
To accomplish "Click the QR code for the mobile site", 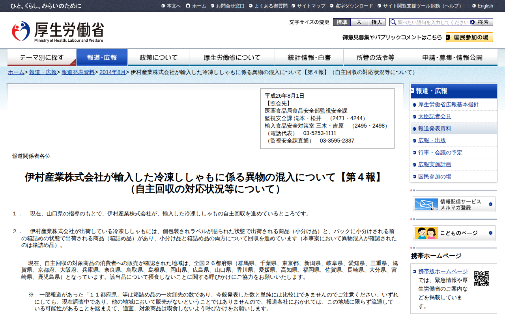I will tap(482, 278).
